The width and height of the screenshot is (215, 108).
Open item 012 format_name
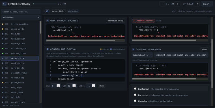click(20, 78)
